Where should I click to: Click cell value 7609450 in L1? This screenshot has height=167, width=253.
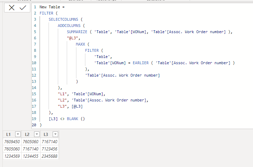tap(12, 141)
